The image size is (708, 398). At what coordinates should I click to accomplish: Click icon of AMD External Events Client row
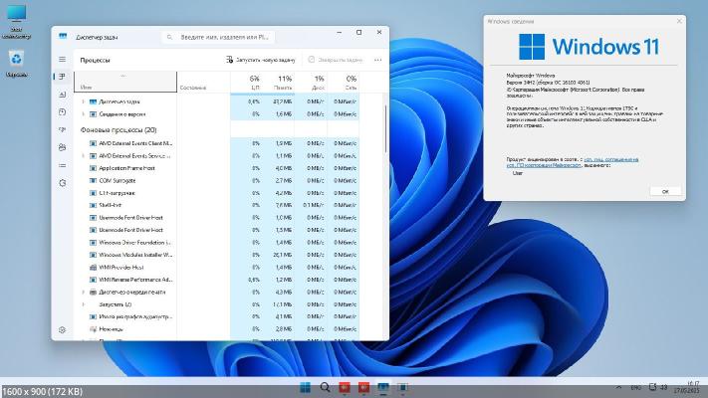point(93,143)
